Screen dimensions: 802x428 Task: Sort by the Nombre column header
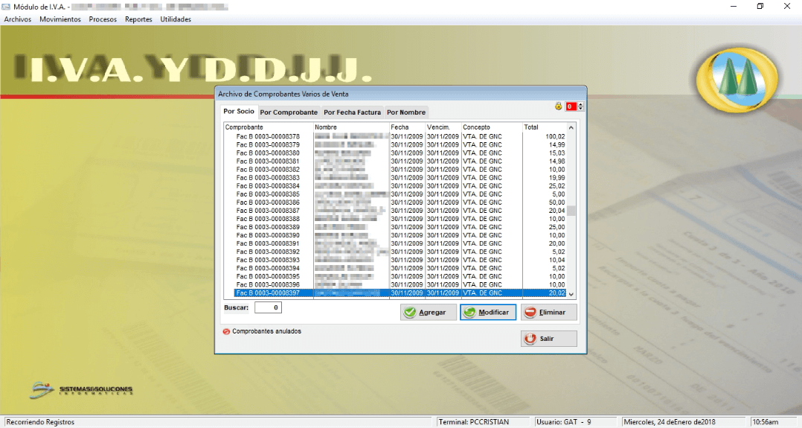(x=351, y=127)
